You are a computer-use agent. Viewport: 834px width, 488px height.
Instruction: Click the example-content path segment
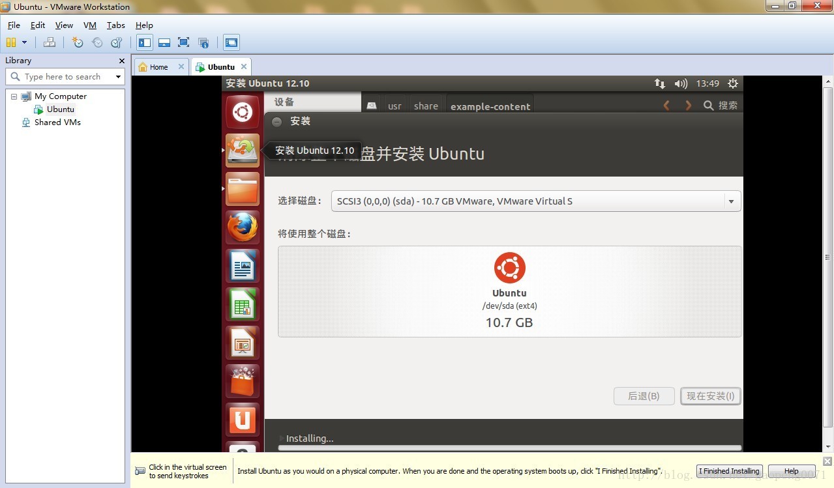[490, 106]
